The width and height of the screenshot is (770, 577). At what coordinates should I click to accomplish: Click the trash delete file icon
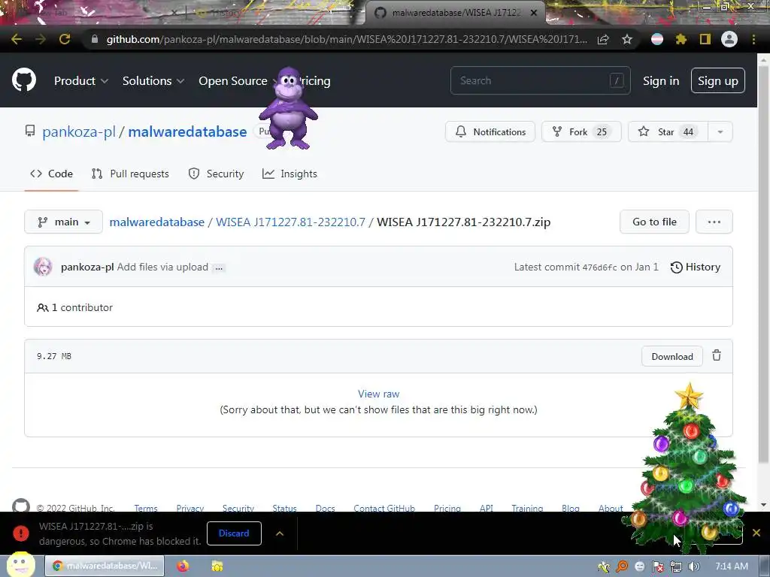(717, 355)
